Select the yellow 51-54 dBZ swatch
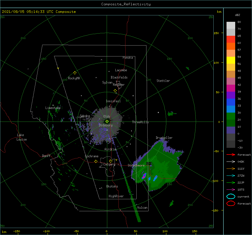Image resolution: width=252 pixels, height=235 pixels. coord(231,60)
